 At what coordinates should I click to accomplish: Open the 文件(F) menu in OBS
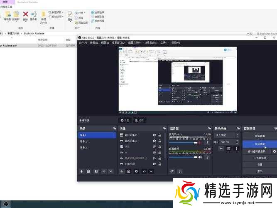click(83, 42)
